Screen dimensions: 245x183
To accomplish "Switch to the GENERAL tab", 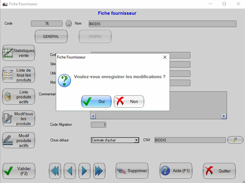I will click(x=51, y=37).
